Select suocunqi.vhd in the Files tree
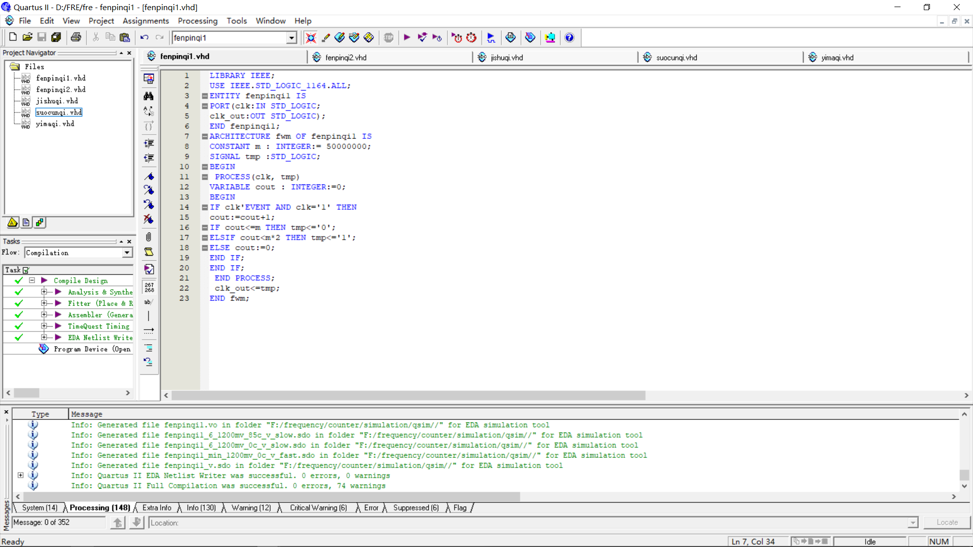This screenshot has height=547, width=973. (x=59, y=112)
